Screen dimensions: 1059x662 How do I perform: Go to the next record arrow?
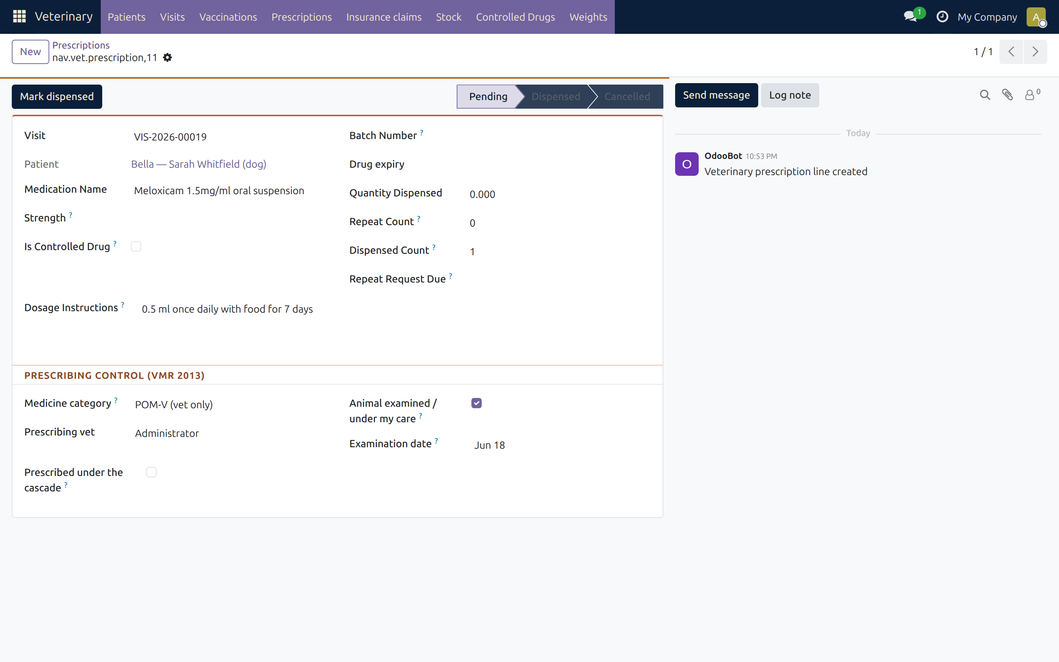1035,51
